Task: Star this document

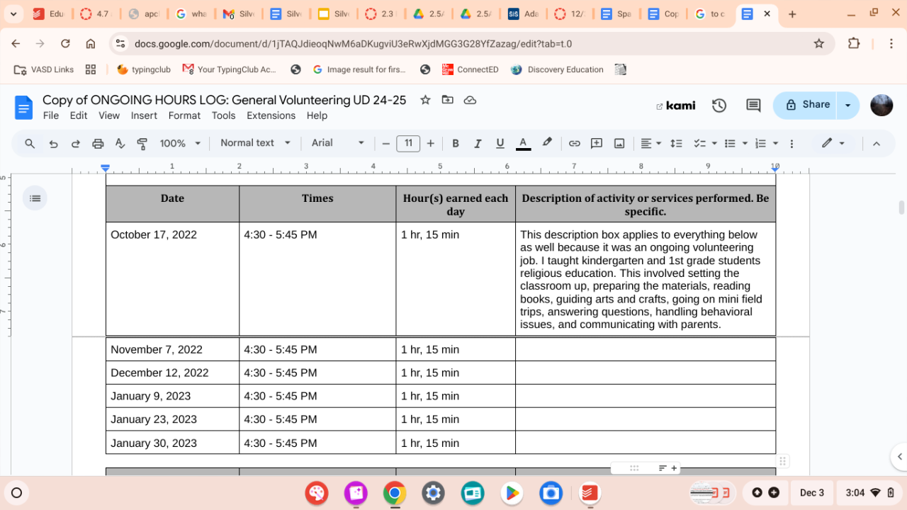Action: (x=425, y=100)
